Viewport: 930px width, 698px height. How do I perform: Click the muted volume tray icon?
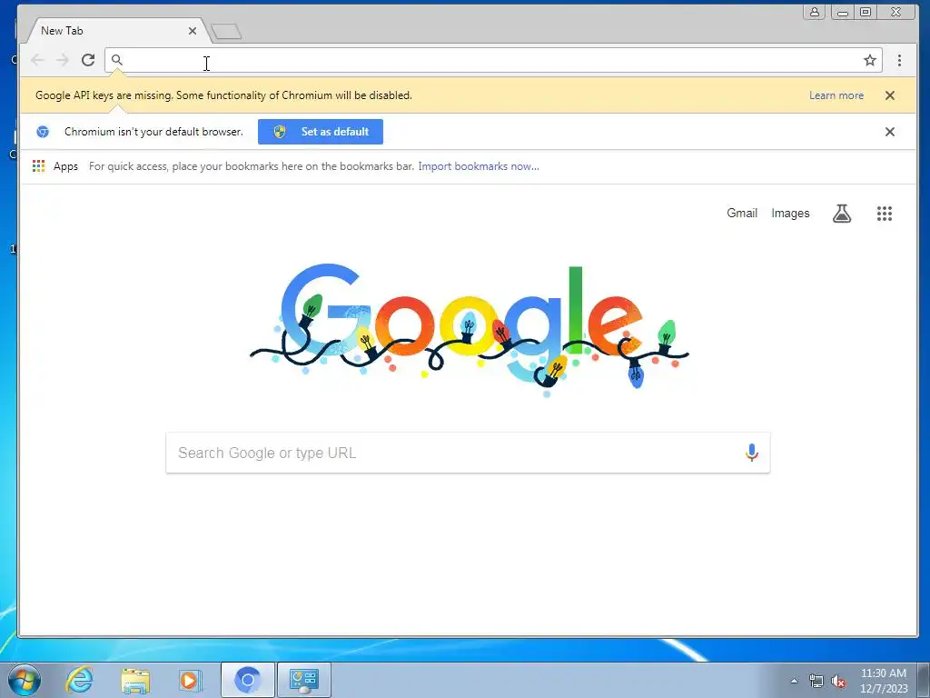pos(838,681)
